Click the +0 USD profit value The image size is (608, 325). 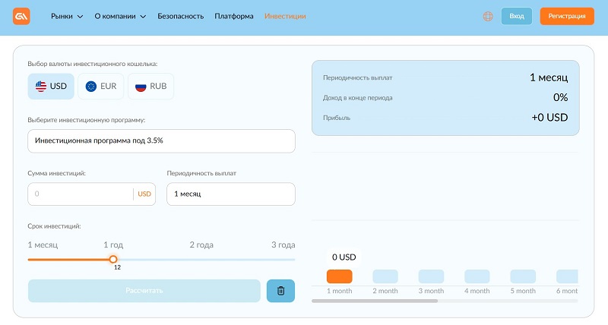[549, 118]
